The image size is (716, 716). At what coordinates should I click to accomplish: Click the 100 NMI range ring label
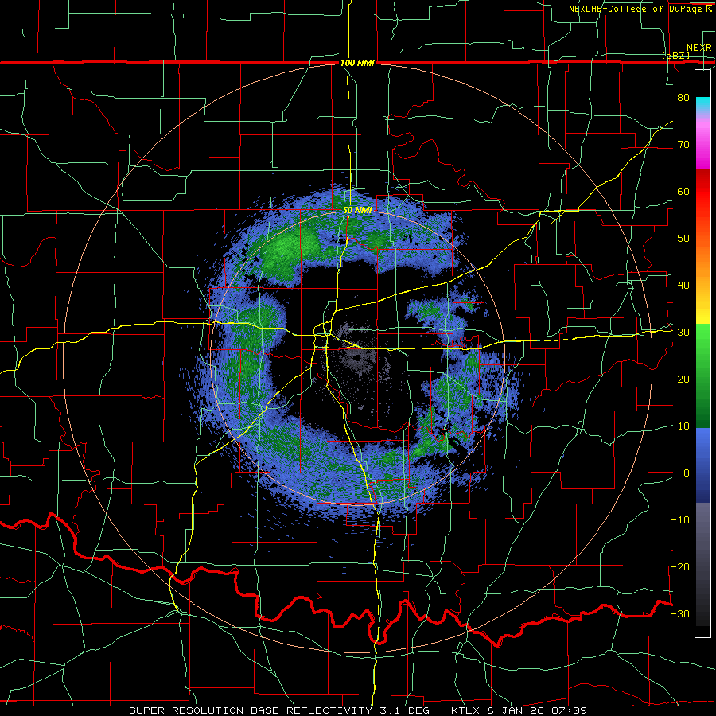(357, 63)
